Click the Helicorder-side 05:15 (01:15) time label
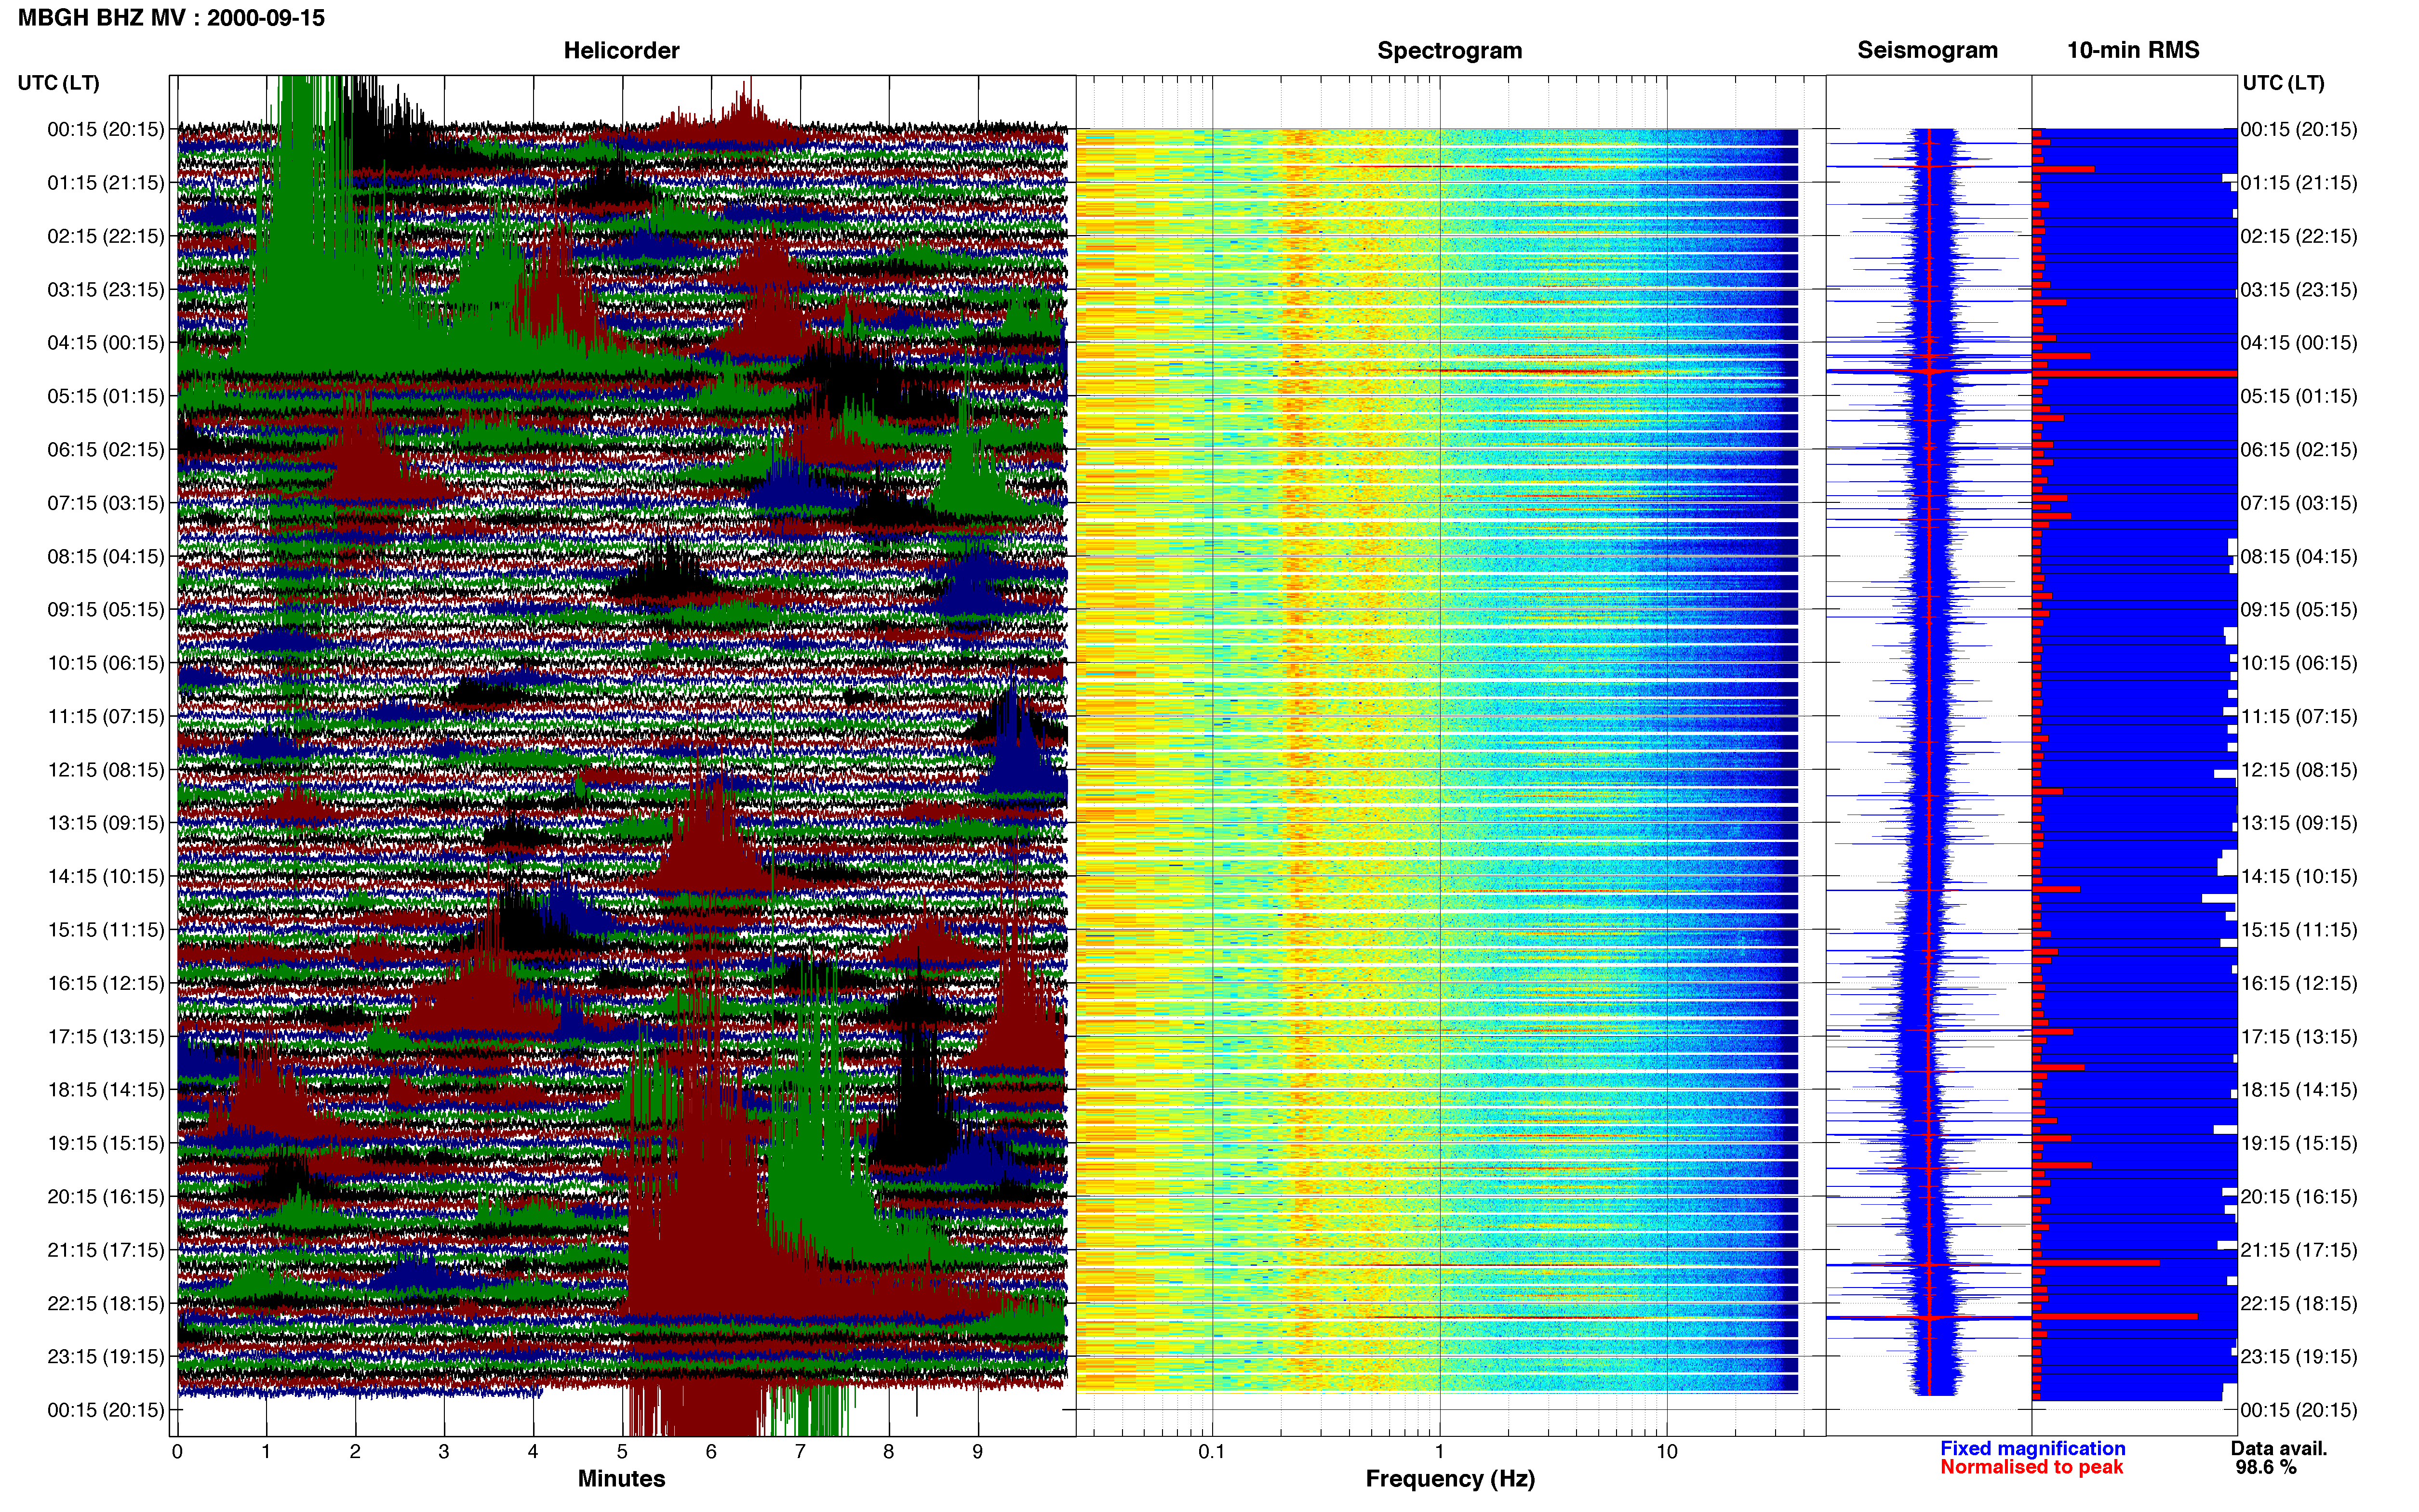This screenshot has height=1512, width=2419. tap(106, 396)
